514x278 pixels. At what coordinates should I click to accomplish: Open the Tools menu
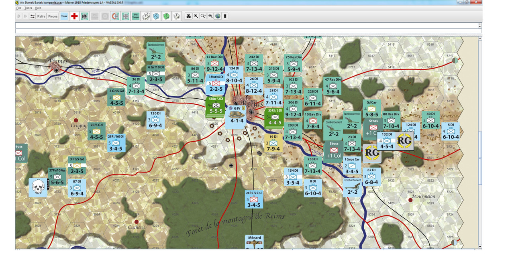28,8
